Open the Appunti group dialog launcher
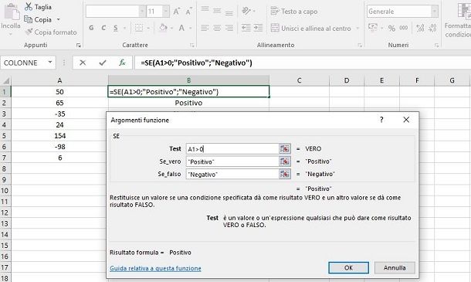The image size is (471, 282). [x=79, y=46]
